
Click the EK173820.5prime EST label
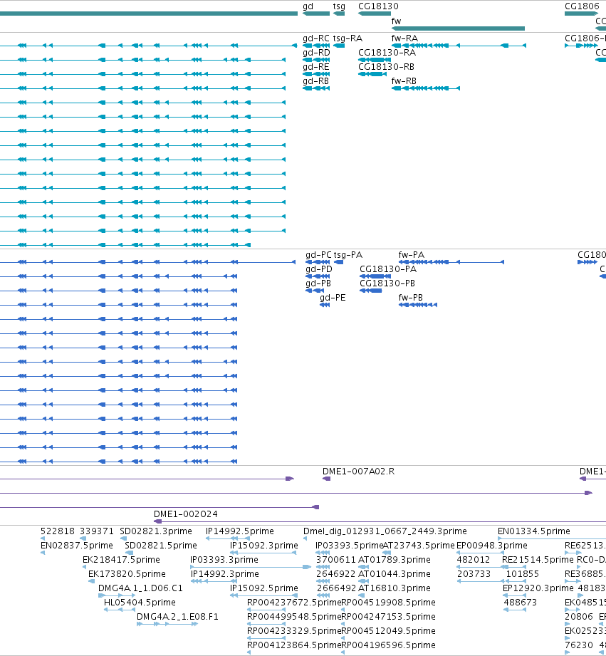pos(127,574)
